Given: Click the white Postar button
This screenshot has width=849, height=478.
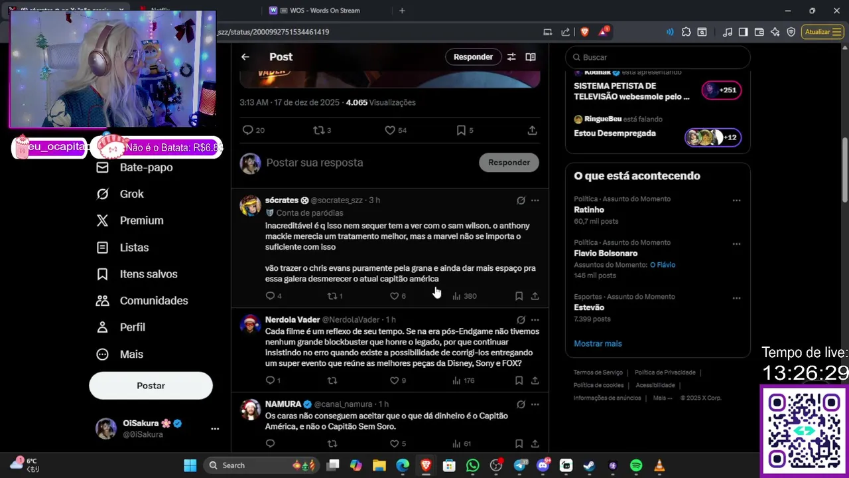Looking at the screenshot, I should click(x=151, y=386).
